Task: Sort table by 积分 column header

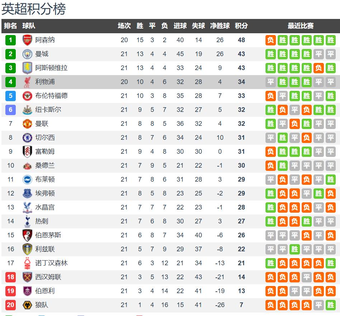Action: [x=241, y=26]
